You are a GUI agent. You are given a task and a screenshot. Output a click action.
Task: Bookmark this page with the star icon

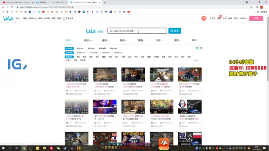[251, 7]
